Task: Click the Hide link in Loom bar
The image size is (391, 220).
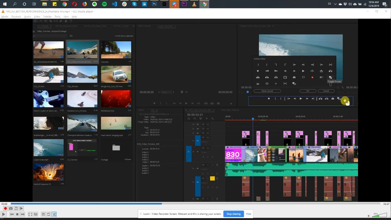Action: (x=248, y=214)
